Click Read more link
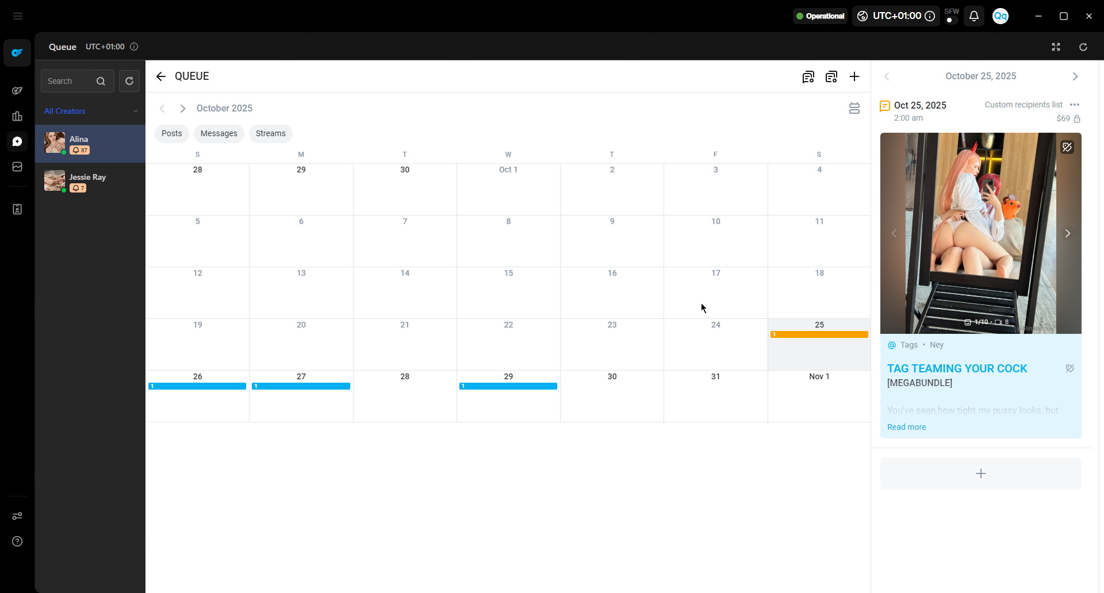 (x=906, y=427)
